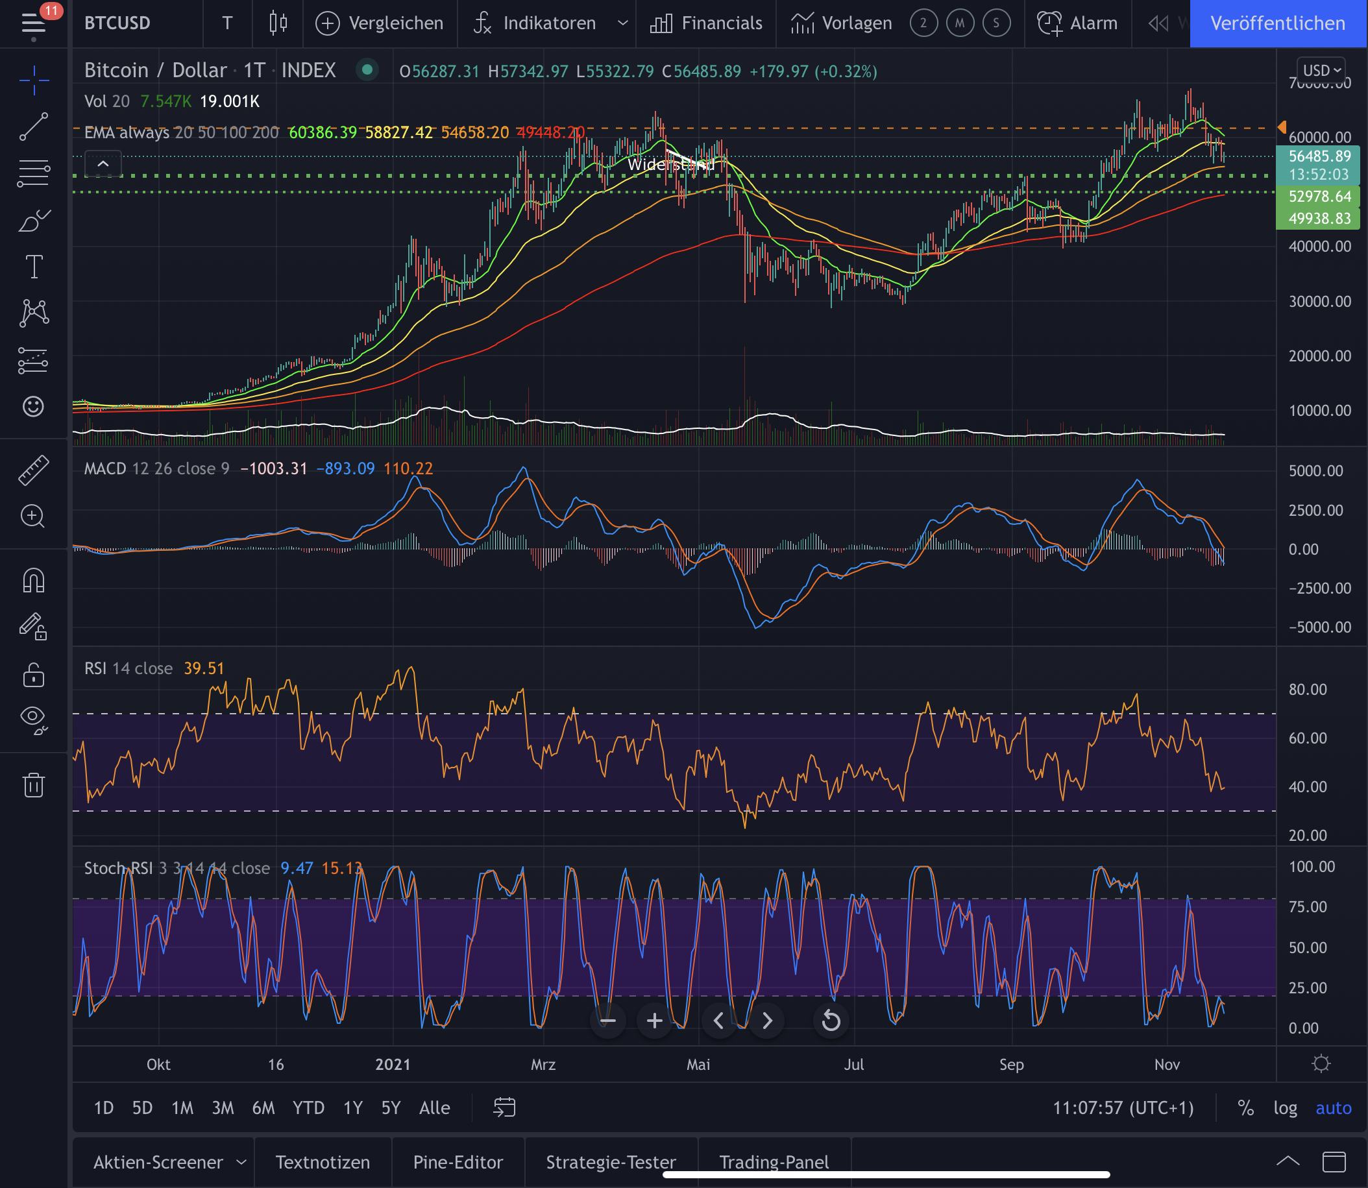The height and width of the screenshot is (1188, 1368).
Task: Maximize the bottom panel
Action: click(1334, 1161)
